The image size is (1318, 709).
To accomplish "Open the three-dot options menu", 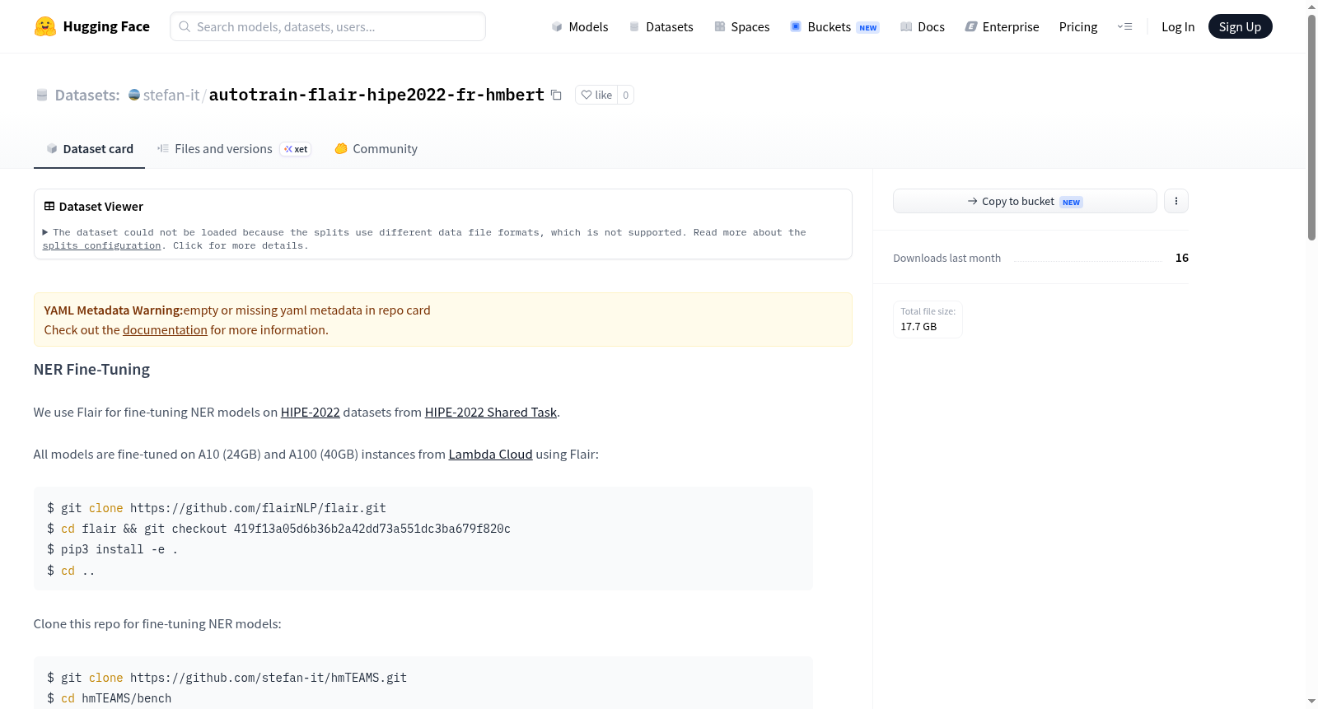I will click(x=1176, y=201).
